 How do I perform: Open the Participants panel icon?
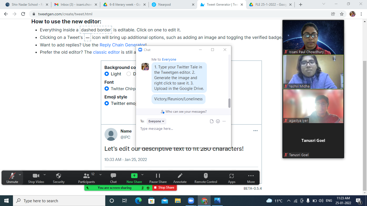point(87,176)
